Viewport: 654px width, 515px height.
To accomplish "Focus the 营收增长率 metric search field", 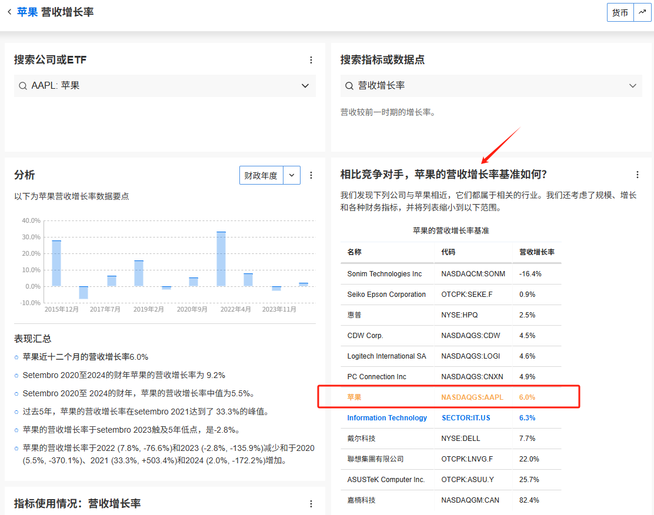I will click(x=491, y=86).
